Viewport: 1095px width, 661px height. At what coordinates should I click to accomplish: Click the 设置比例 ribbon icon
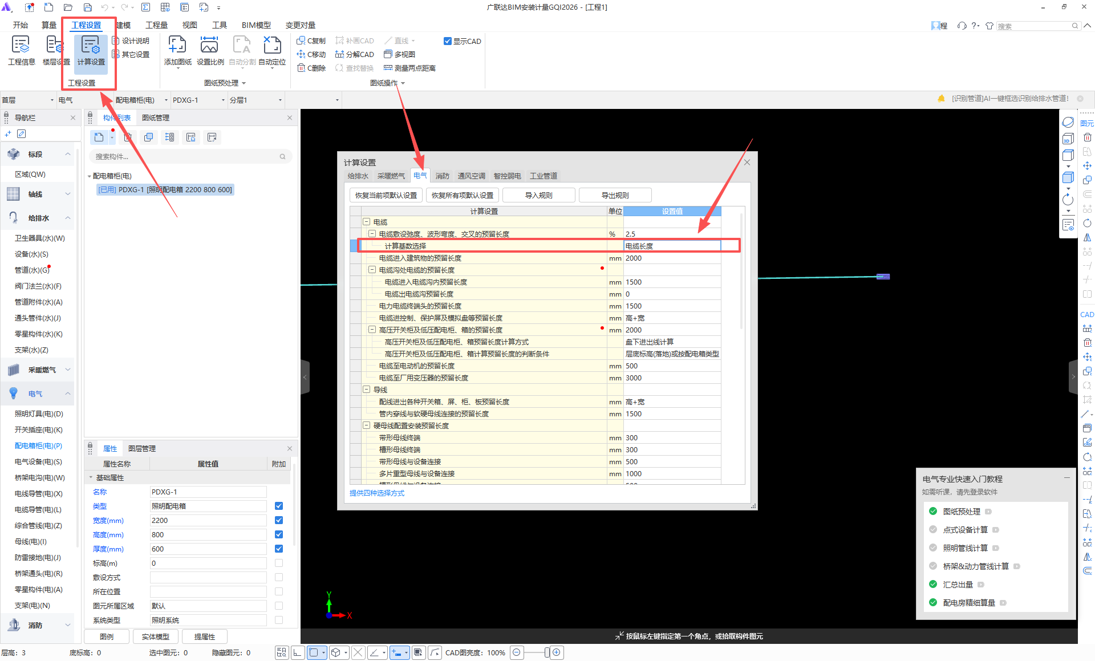point(209,46)
